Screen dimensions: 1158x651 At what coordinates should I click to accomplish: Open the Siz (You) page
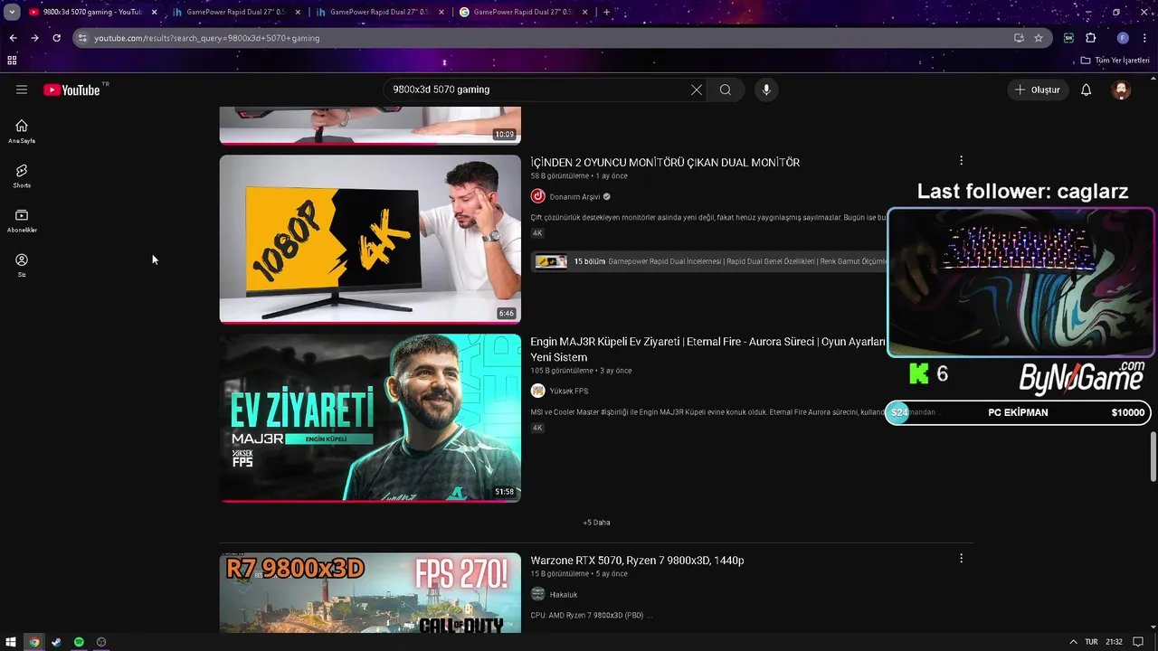tap(22, 265)
